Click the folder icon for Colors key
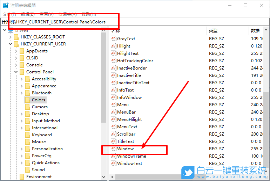The height and width of the screenshot is (181, 270). click(27, 100)
